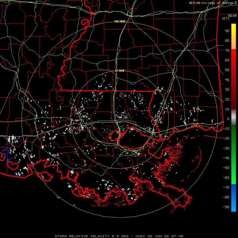The height and width of the screenshot is (238, 238).
Task: Select the -50 scale label
Action: click(x=226, y=168)
